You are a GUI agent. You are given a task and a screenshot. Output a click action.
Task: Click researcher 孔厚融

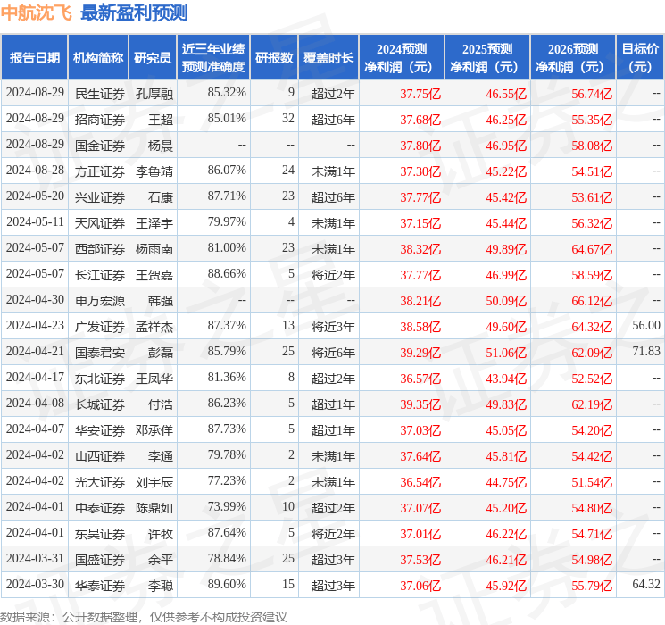click(154, 94)
